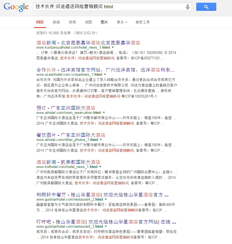Click snippet text 粤ICP备10035281号-1
This screenshot has width=232, height=244.
click(x=139, y=96)
